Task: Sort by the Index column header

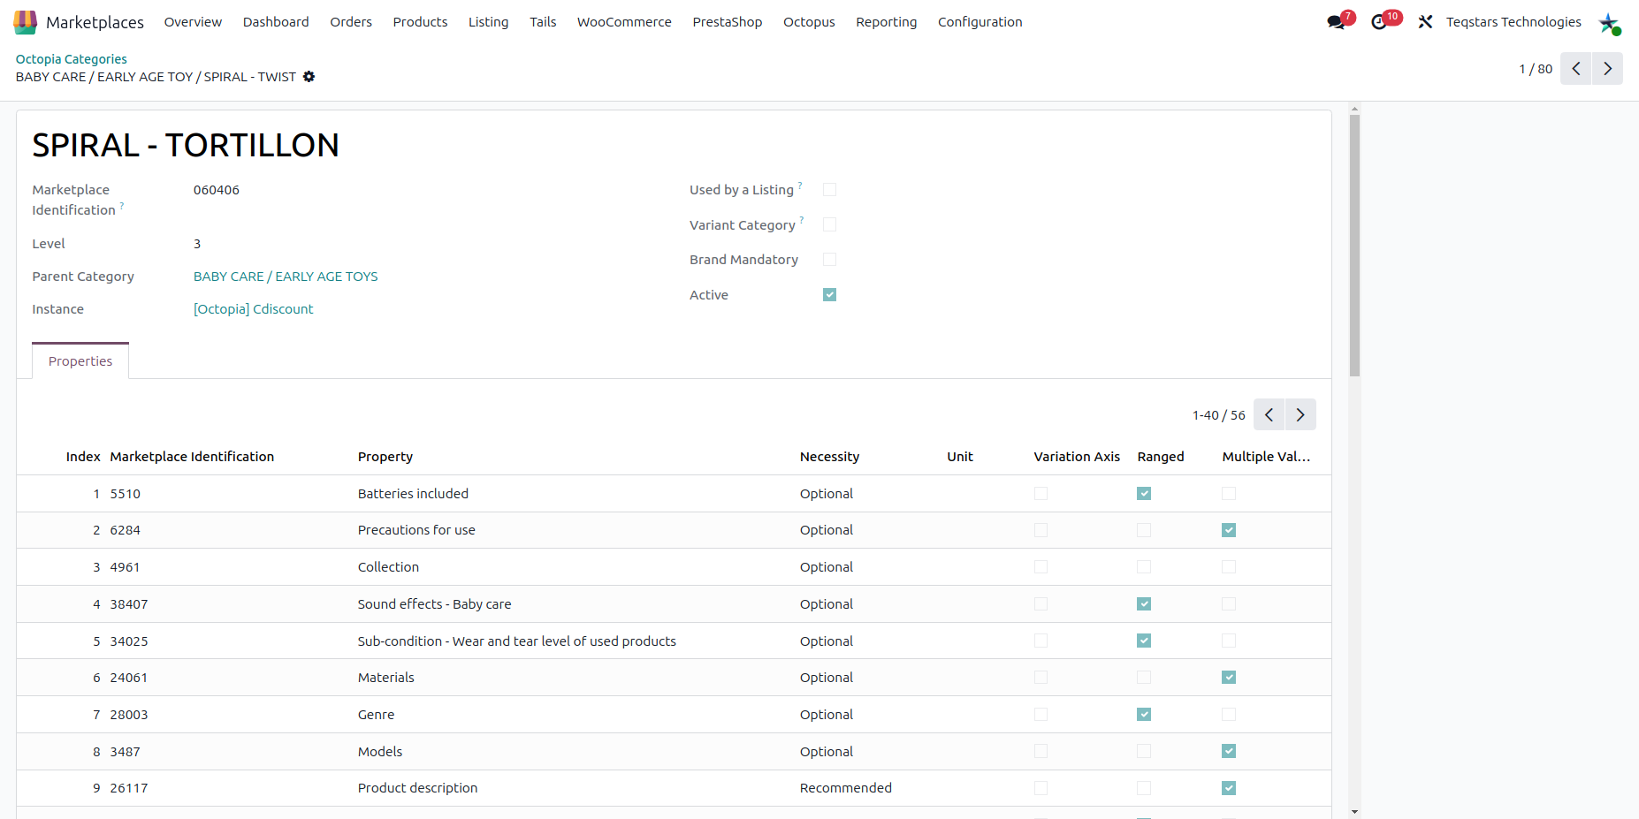Action: (x=83, y=457)
